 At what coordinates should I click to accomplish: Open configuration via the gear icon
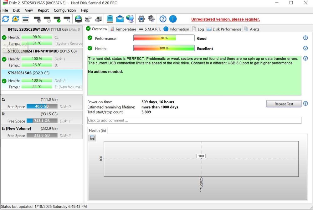click(141, 19)
